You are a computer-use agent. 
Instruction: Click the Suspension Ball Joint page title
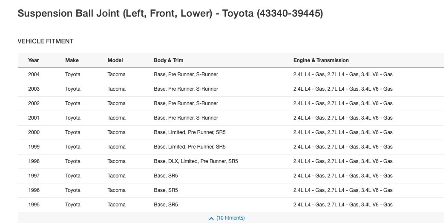(170, 13)
